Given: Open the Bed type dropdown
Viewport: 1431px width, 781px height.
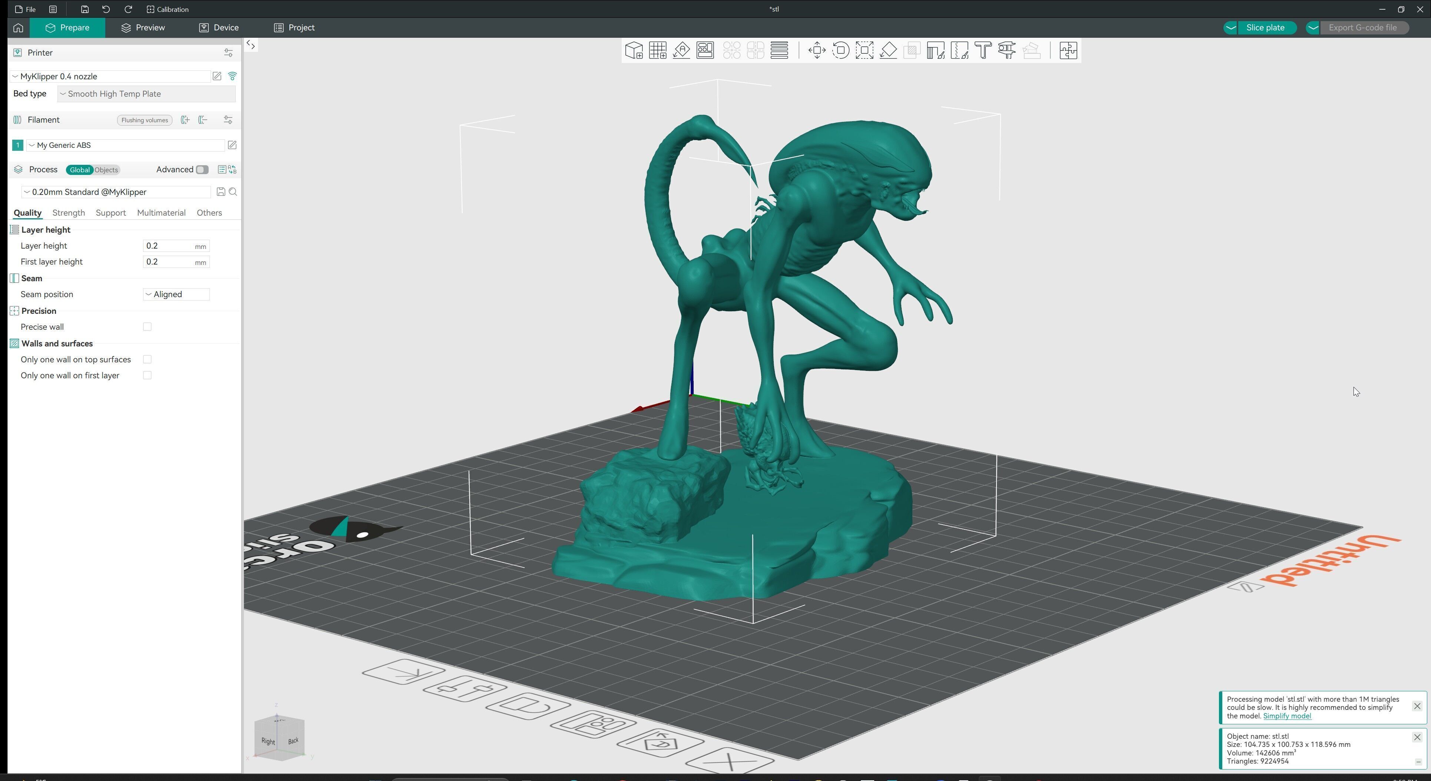Looking at the screenshot, I should point(147,94).
